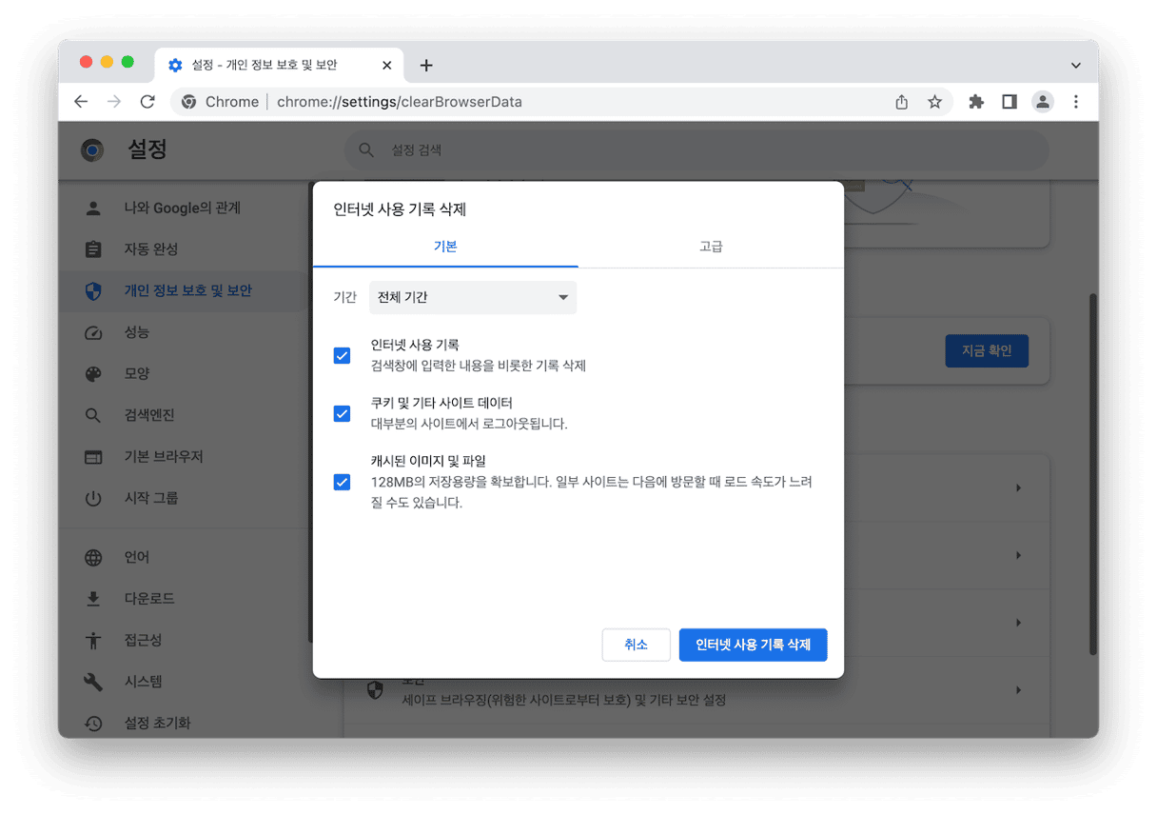Select the 기본 tab

[x=445, y=247]
